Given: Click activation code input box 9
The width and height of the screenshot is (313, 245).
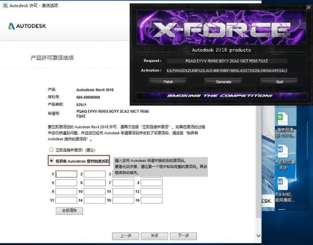Looking at the screenshot, I should coord(66,192).
